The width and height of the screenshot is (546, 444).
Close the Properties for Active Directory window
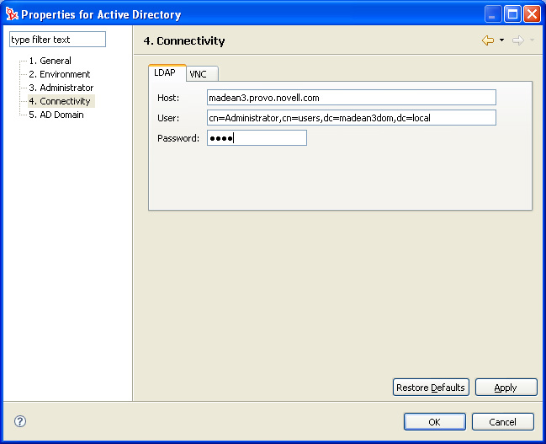[532, 14]
